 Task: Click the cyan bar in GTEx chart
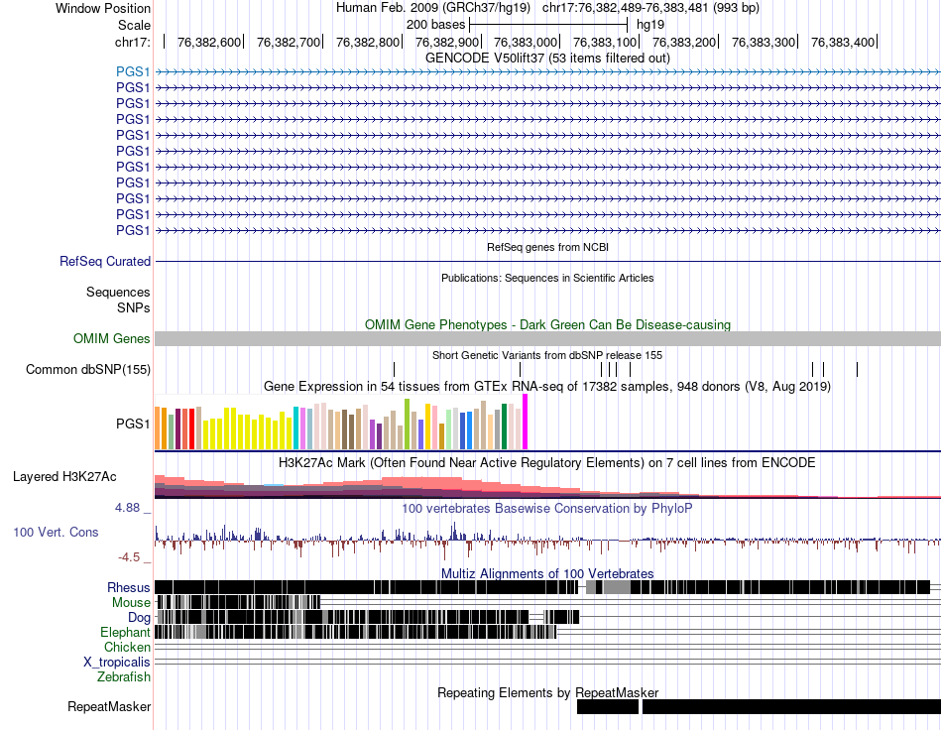[x=296, y=427]
